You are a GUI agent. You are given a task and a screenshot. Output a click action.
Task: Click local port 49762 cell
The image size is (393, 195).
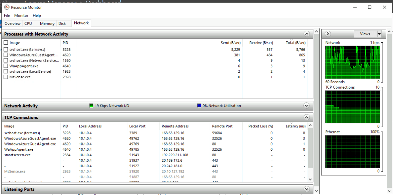pos(134,139)
